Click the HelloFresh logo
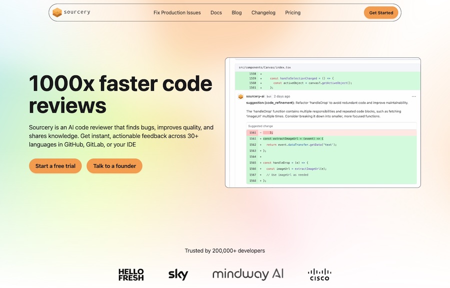Image resolution: width=450 pixels, height=288 pixels. coord(131,274)
